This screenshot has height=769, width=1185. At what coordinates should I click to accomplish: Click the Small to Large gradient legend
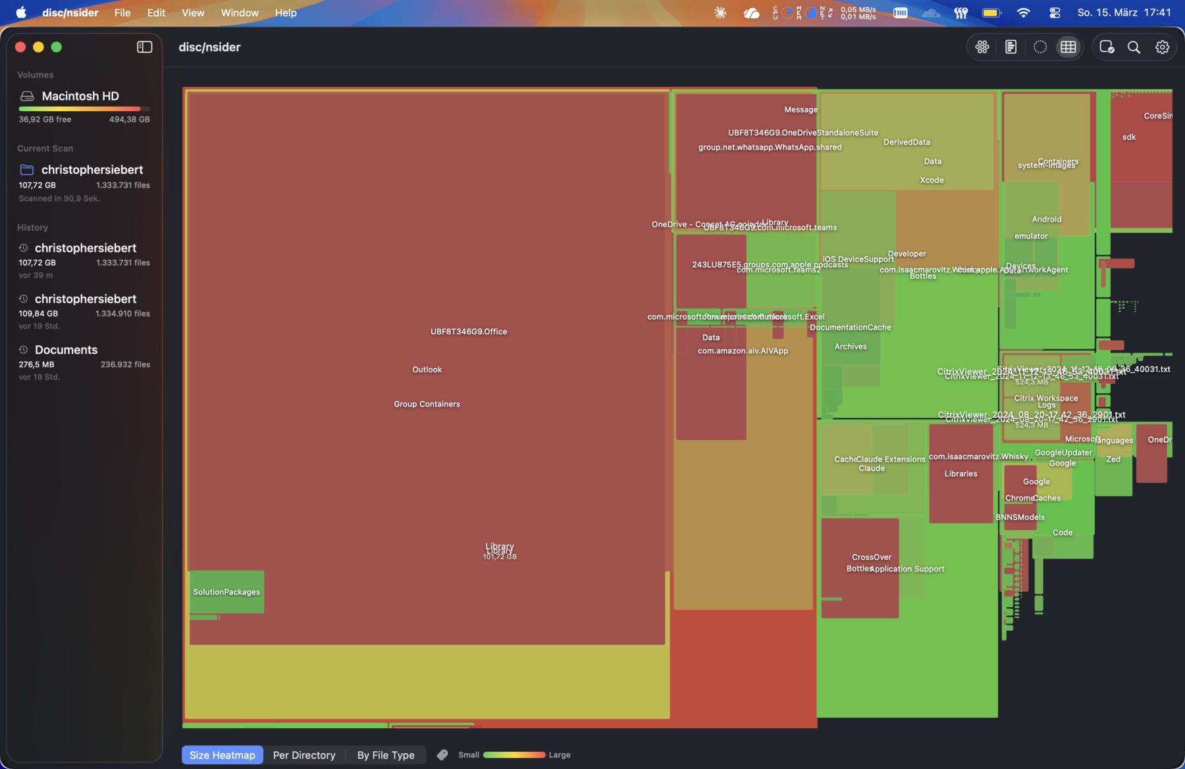pos(514,755)
